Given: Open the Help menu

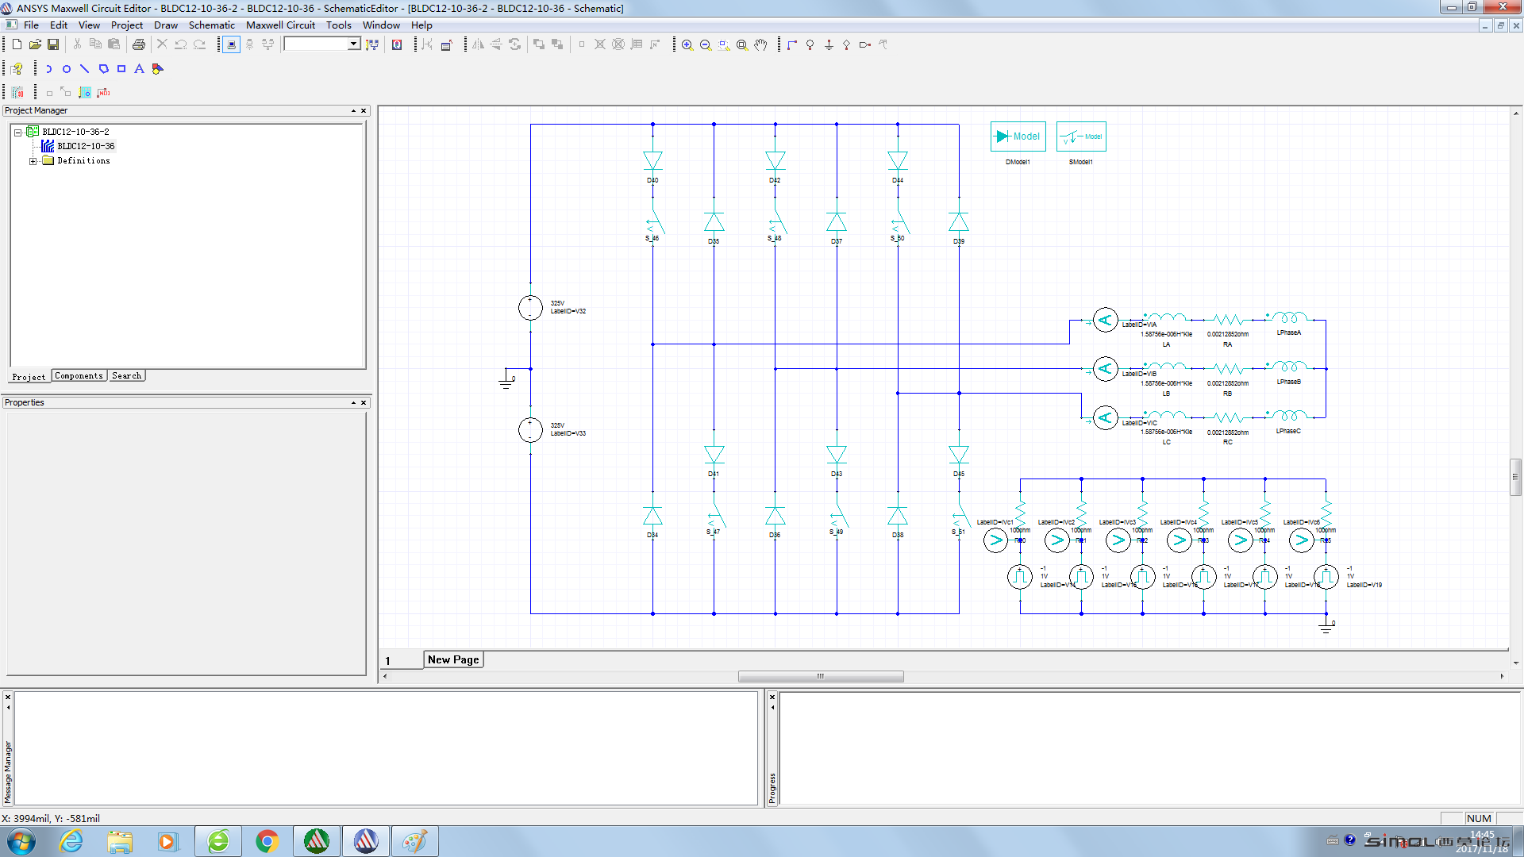Looking at the screenshot, I should 421,25.
